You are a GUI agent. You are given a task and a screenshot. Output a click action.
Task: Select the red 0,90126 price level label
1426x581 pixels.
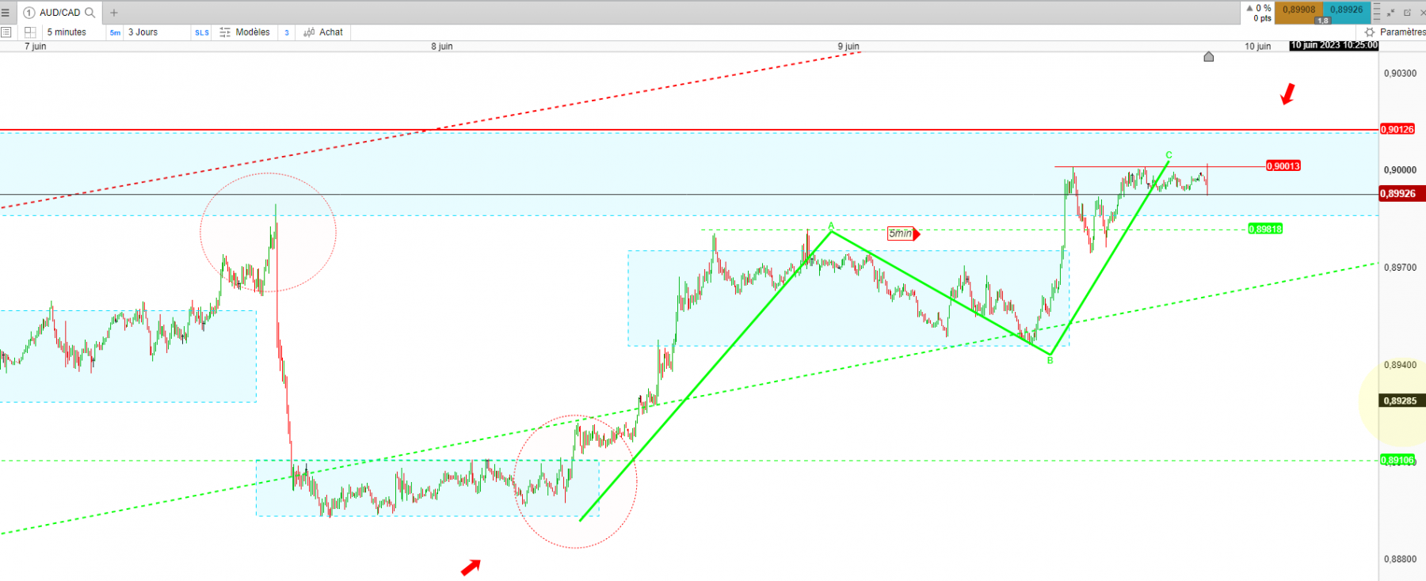coord(1397,129)
